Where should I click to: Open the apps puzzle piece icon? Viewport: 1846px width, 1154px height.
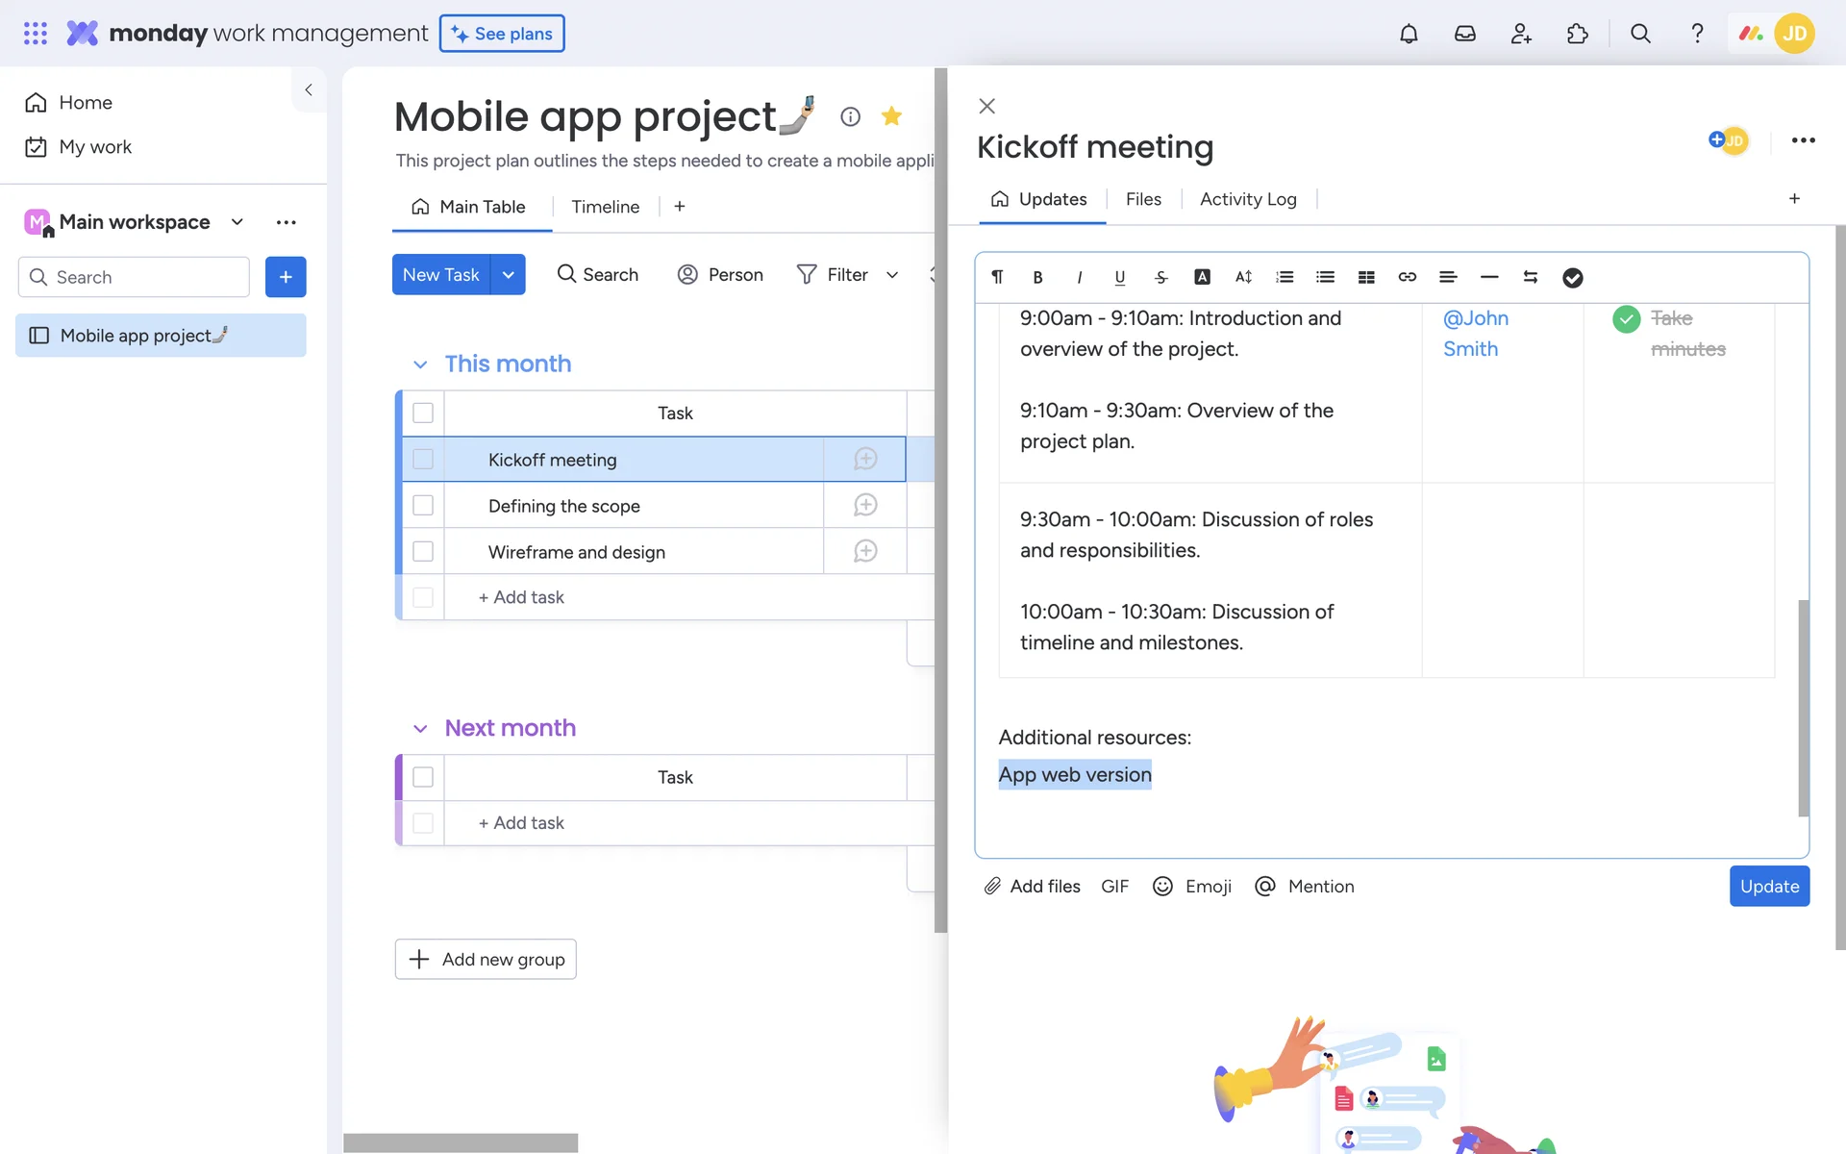coord(1577,34)
